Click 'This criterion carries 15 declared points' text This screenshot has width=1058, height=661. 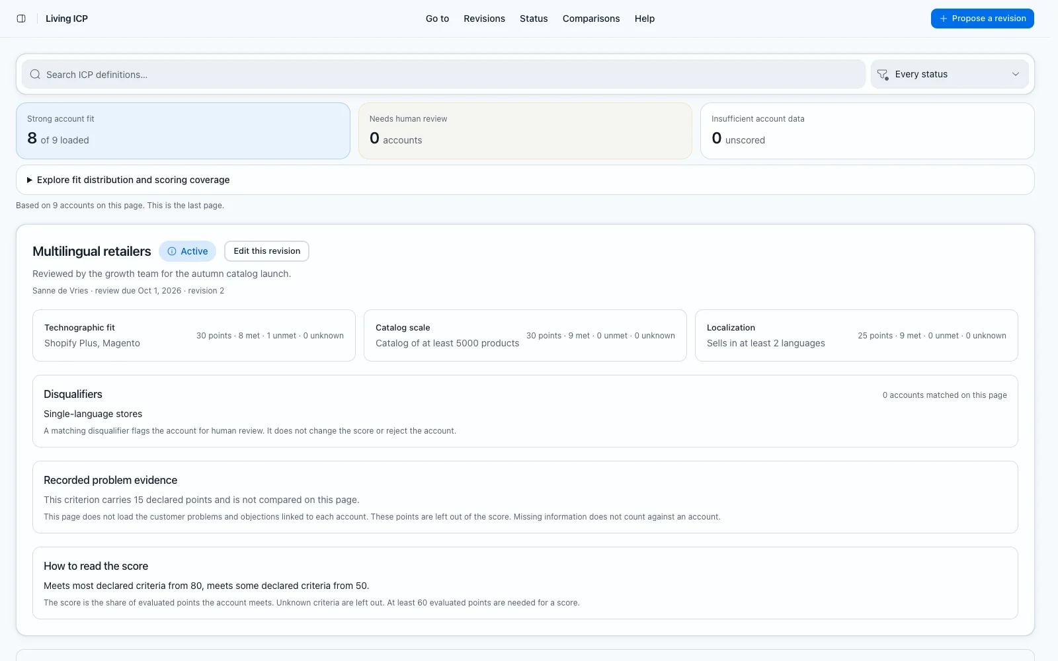(x=202, y=500)
